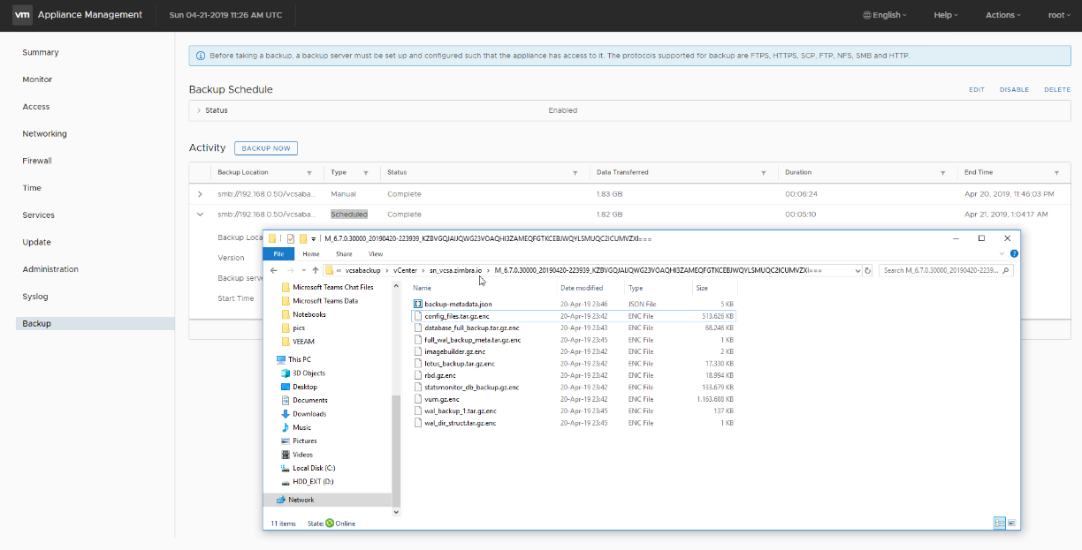The height and width of the screenshot is (550, 1082).
Task: Open the quick access toolbar customize arrow
Action: coord(313,238)
